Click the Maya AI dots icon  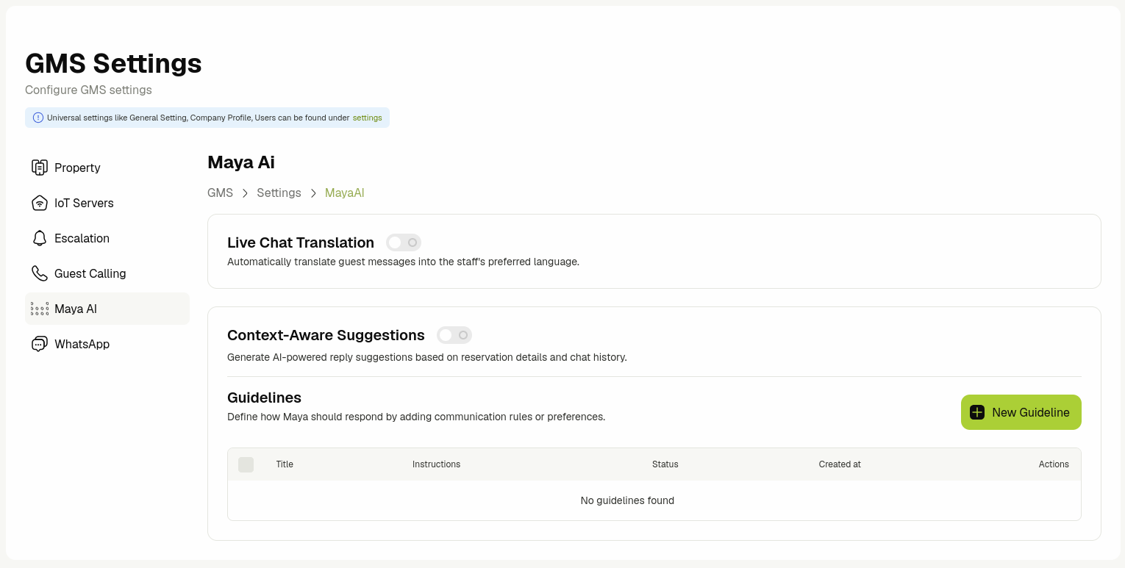pyautogui.click(x=40, y=309)
